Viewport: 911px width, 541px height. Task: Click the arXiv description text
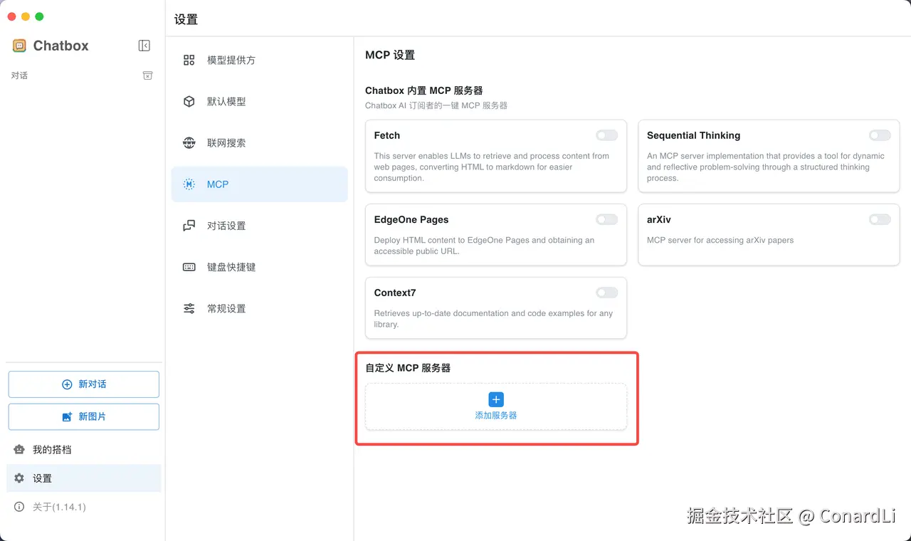720,240
